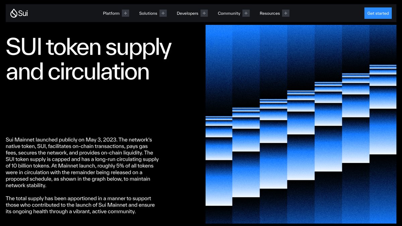
Task: Open the Resources menu
Action: [270, 13]
